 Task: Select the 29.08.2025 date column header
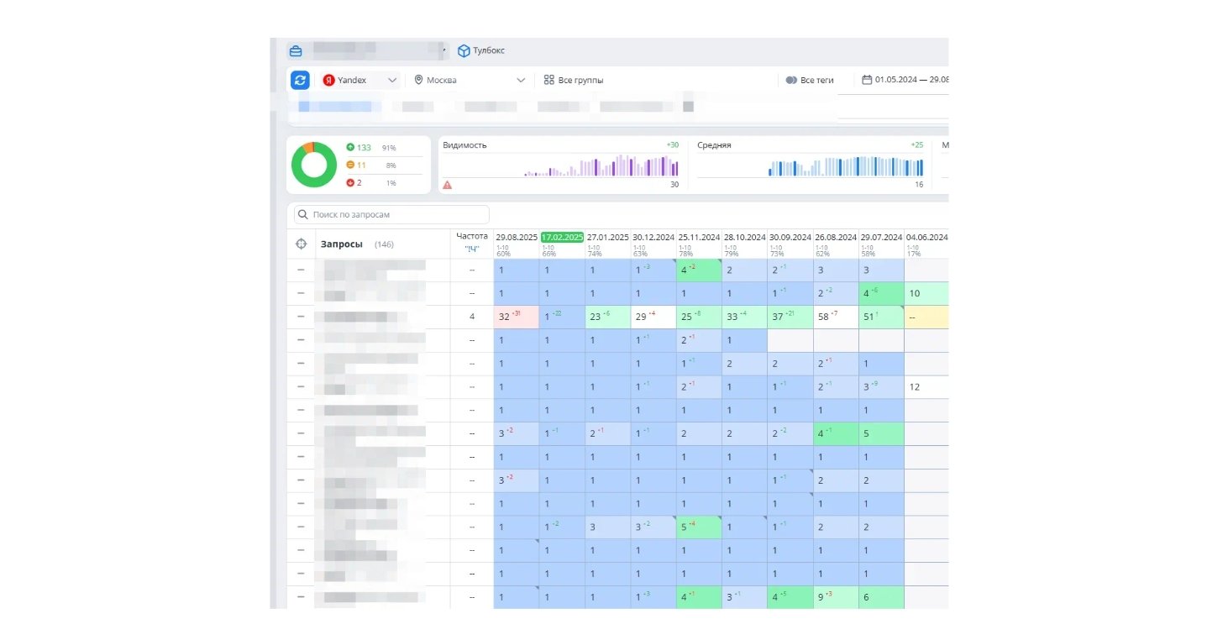tap(516, 238)
